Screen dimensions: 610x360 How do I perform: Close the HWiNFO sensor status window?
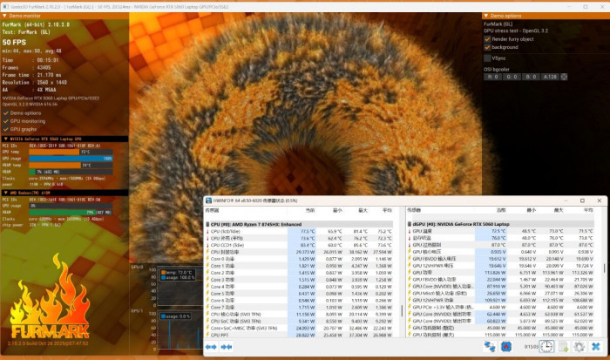tap(600, 200)
